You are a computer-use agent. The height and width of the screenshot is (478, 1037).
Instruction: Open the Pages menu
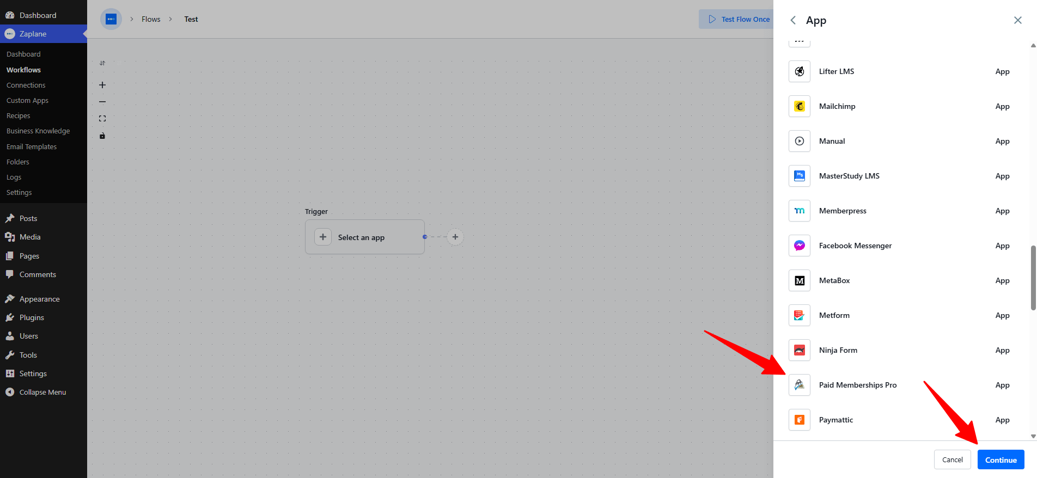(44, 256)
